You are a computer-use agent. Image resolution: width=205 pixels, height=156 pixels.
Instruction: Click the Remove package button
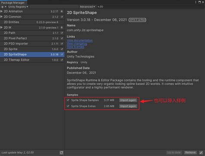pos(190,153)
